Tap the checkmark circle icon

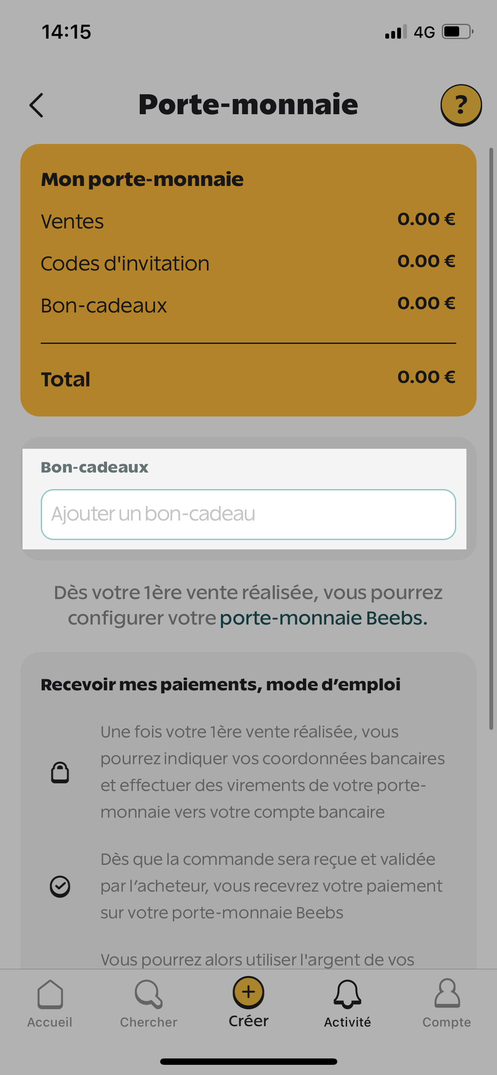click(60, 886)
